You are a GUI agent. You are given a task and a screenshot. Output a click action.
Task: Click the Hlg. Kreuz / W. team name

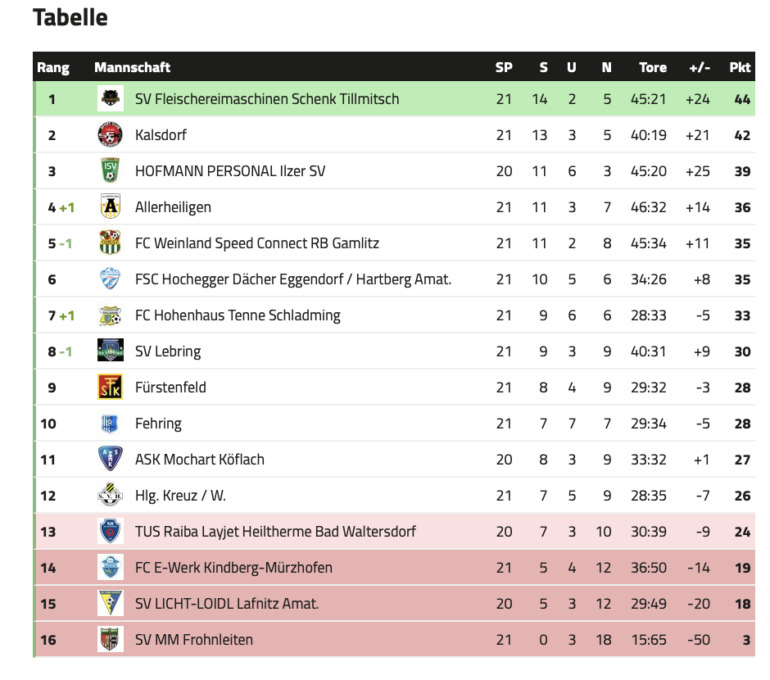coord(180,496)
